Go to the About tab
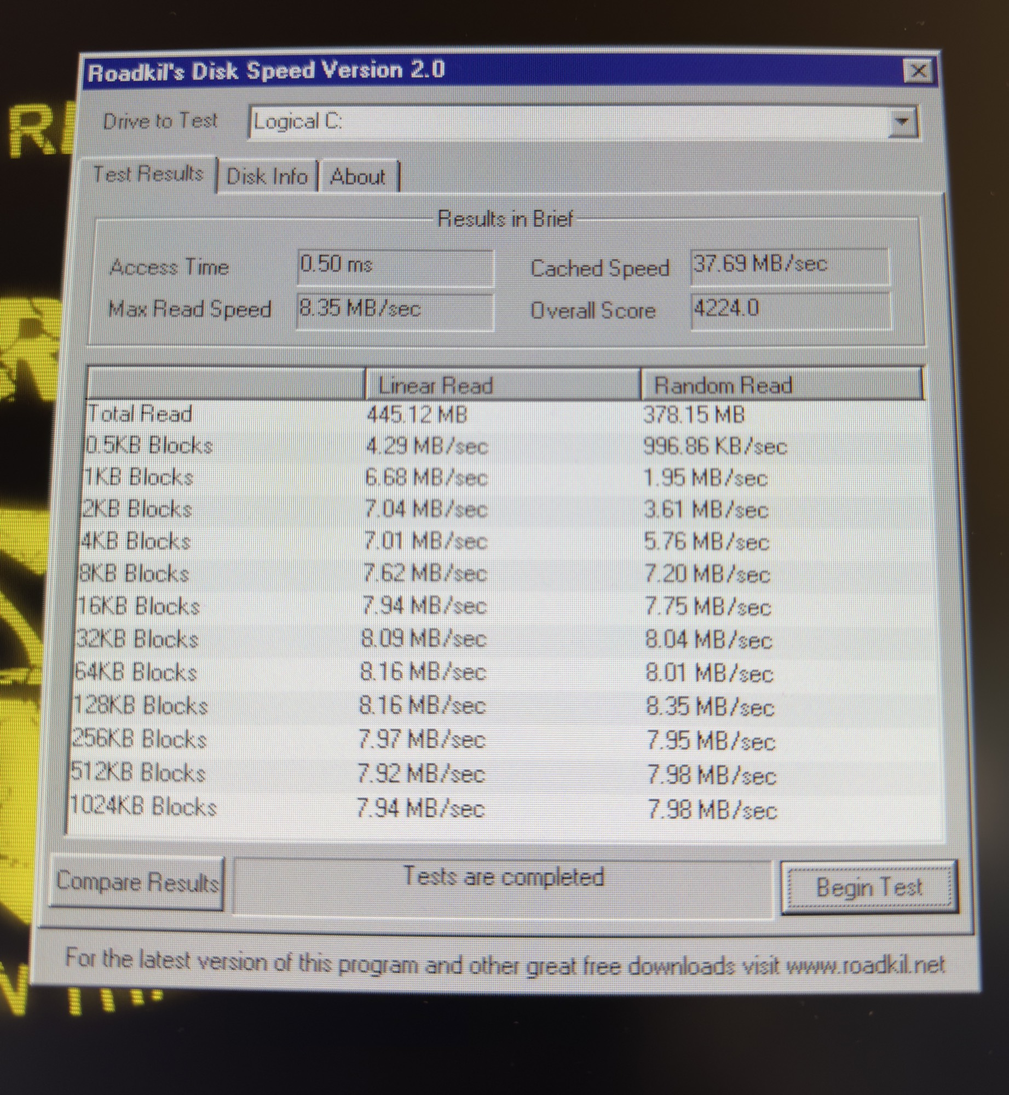 tap(358, 177)
